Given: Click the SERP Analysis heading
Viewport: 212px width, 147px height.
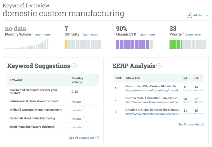Looking at the screenshot, I should coord(134,66).
